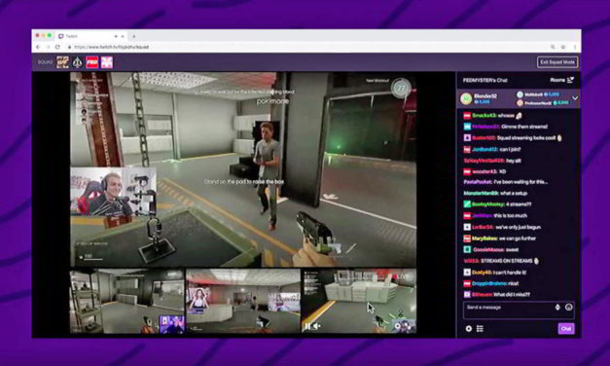Open chat settings gear icon
The image size is (610, 366).
pyautogui.click(x=469, y=329)
